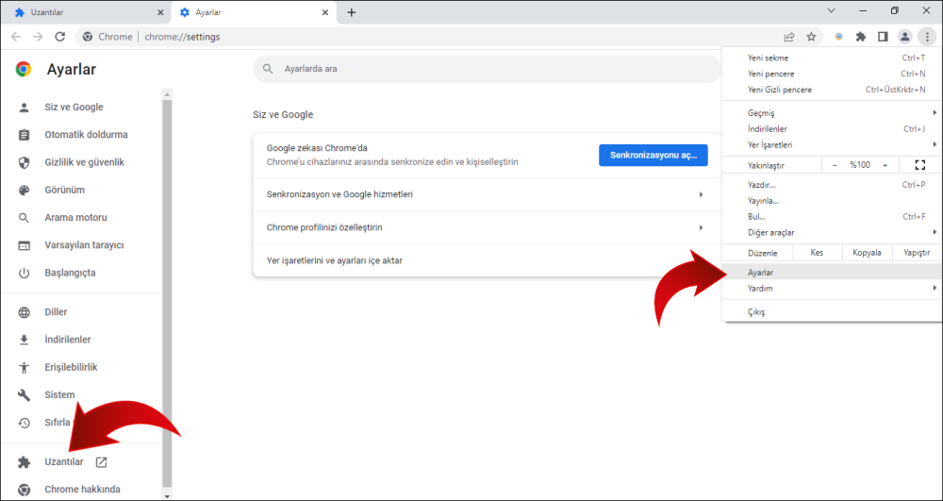Click the sidebar scrollbar up arrow

[167, 94]
